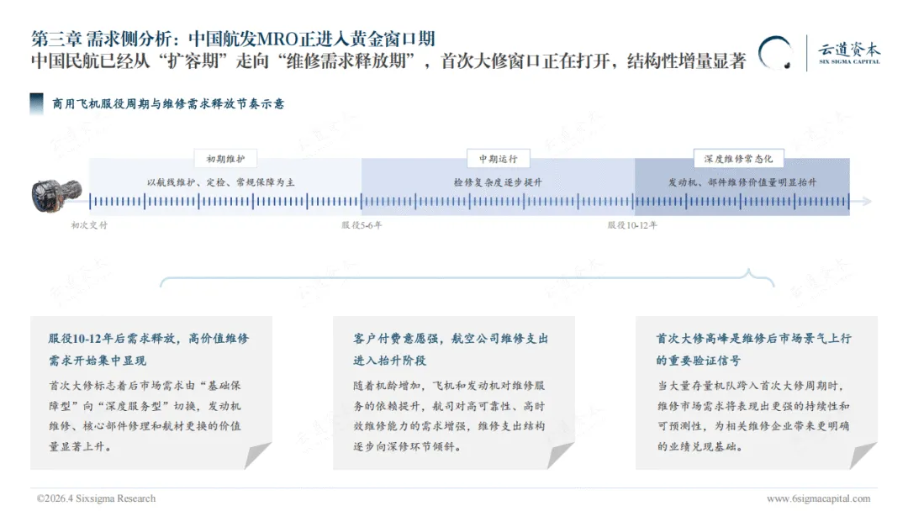The height and width of the screenshot is (511, 908).
Task: Click the circular swirl logo mark
Action: (x=775, y=53)
